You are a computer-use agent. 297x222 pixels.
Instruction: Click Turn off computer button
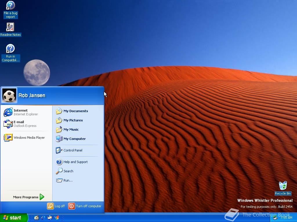(x=85, y=206)
